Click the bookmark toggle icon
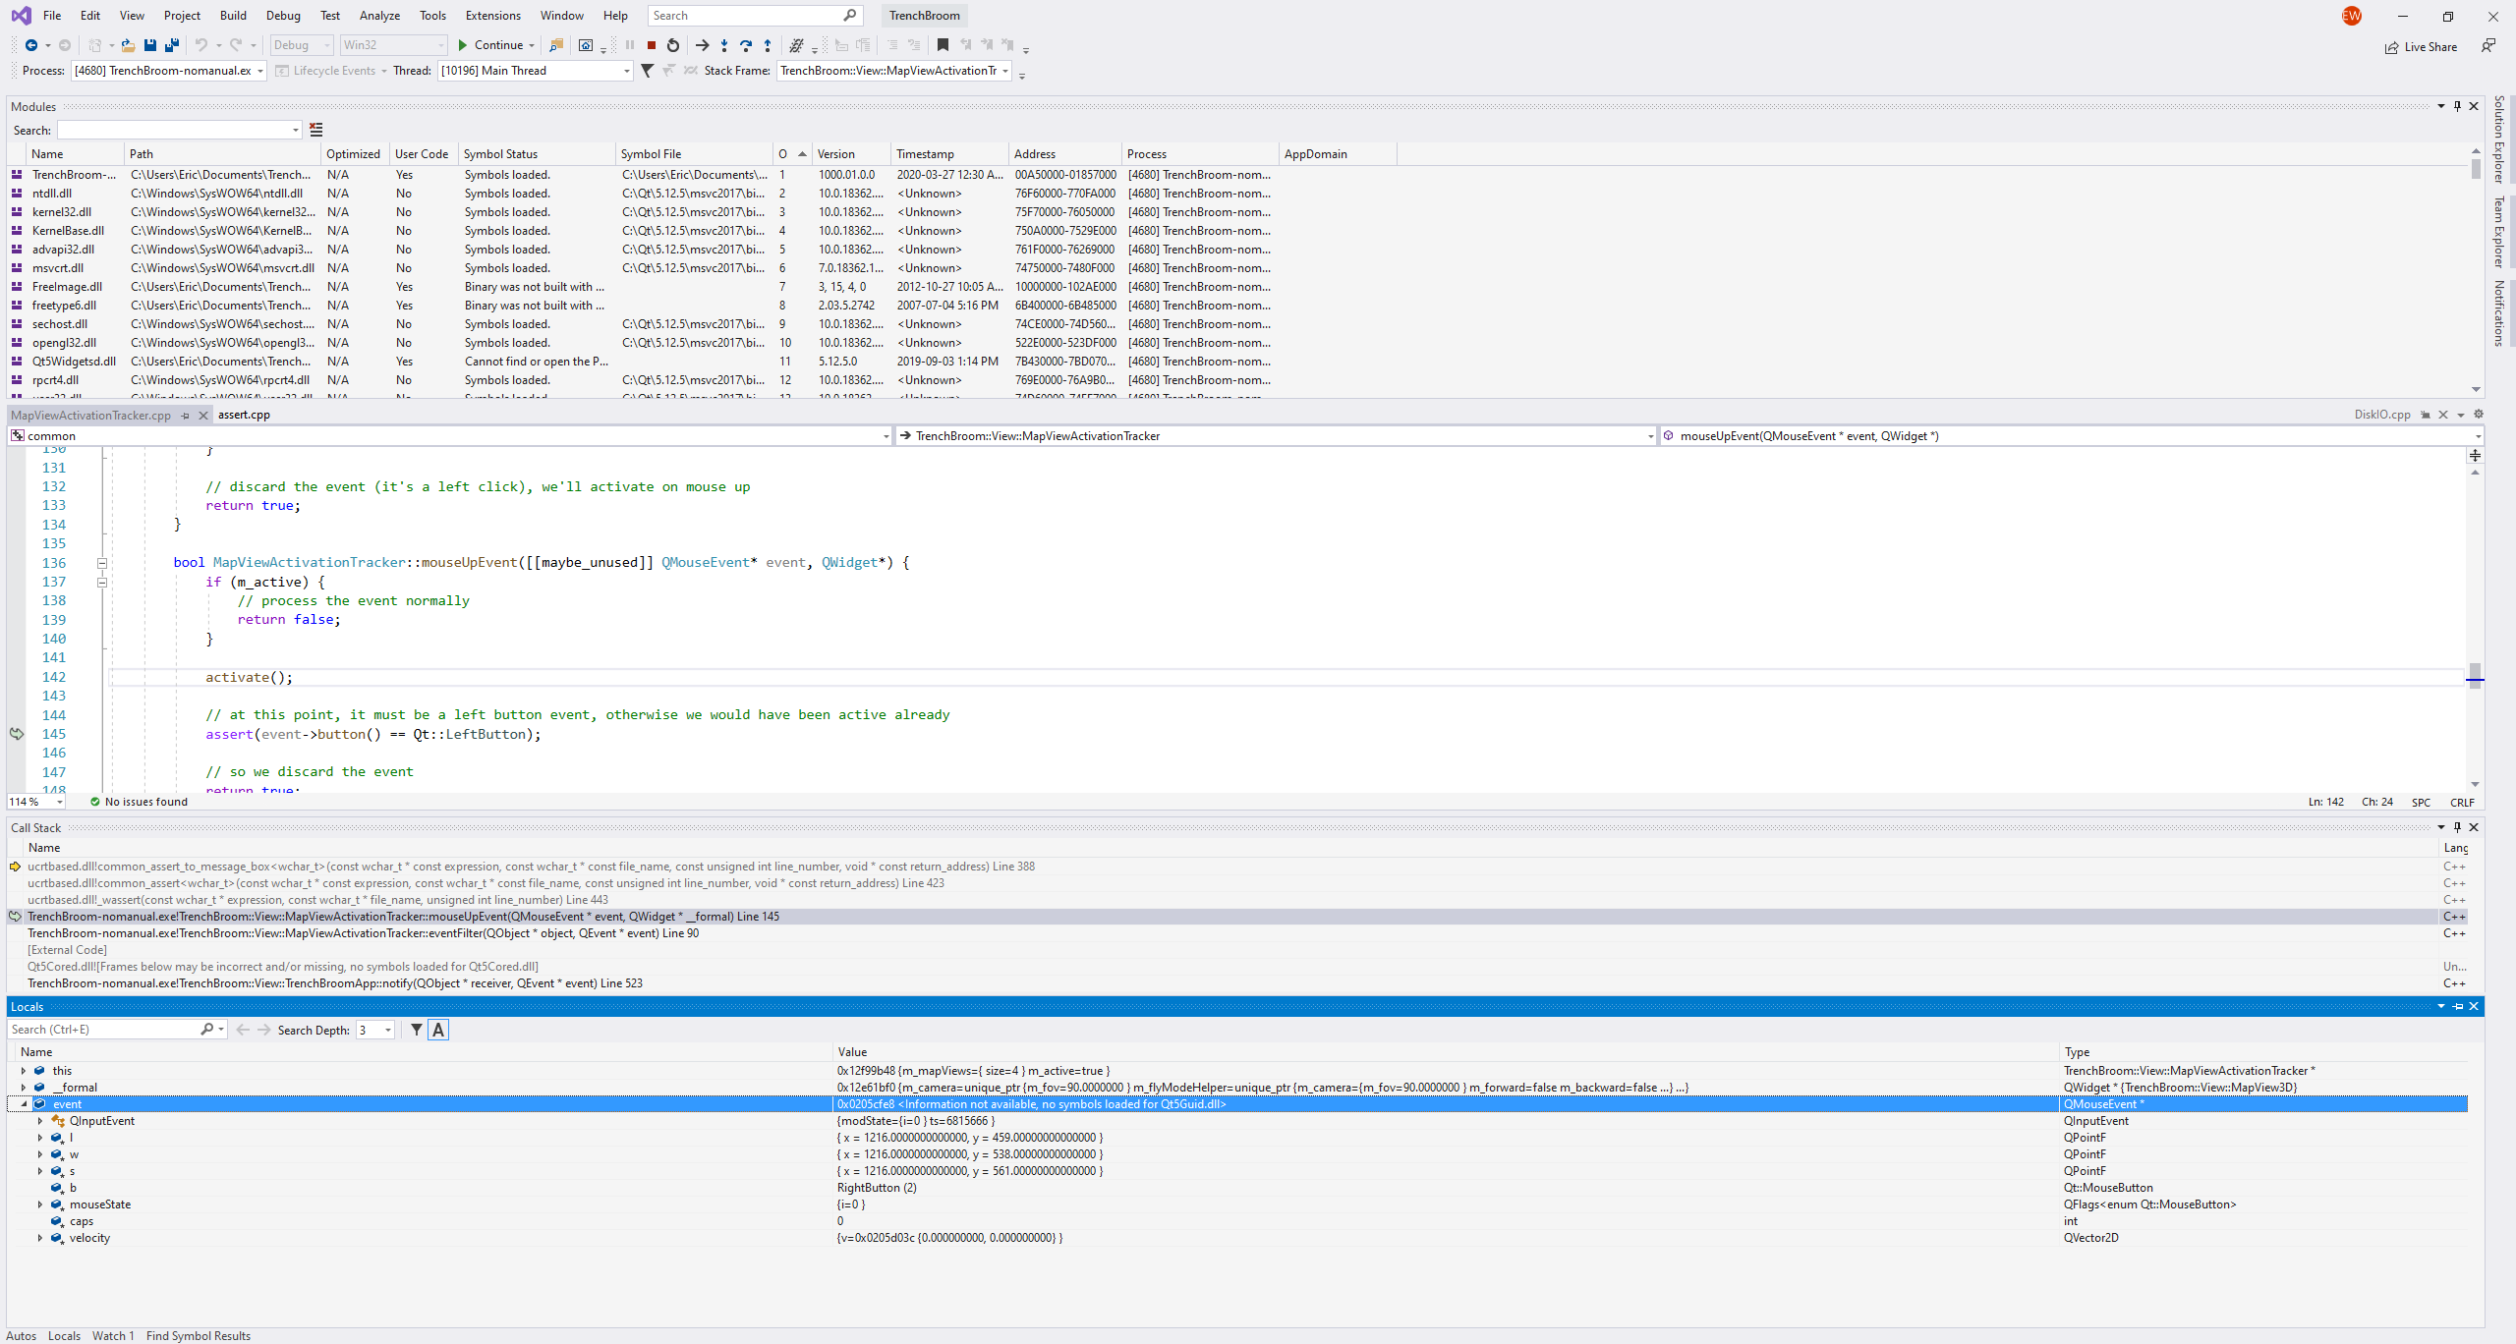2516x1344 pixels. (x=943, y=45)
